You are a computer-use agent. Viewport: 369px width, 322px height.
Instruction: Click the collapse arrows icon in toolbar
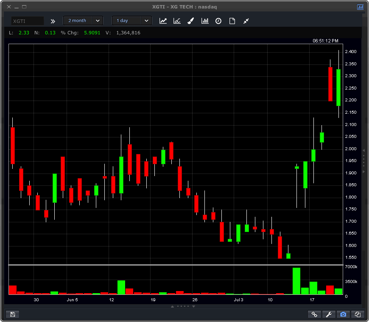246,21
